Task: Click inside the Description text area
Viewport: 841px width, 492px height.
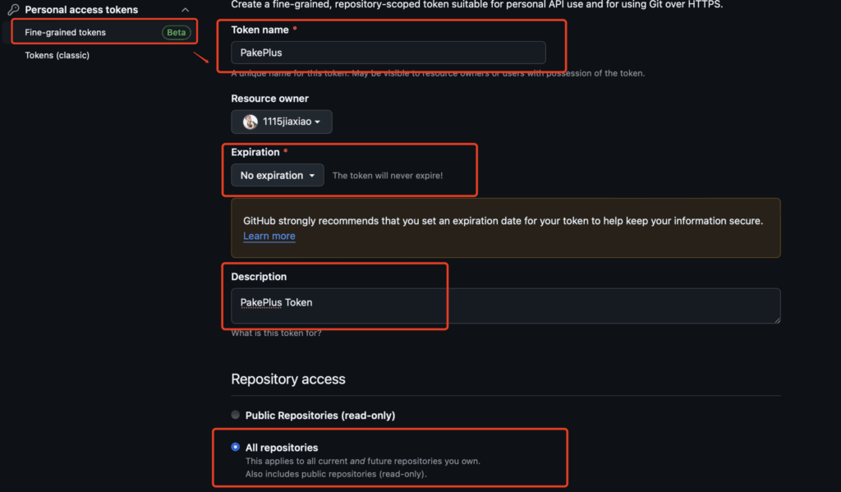Action: (505, 305)
